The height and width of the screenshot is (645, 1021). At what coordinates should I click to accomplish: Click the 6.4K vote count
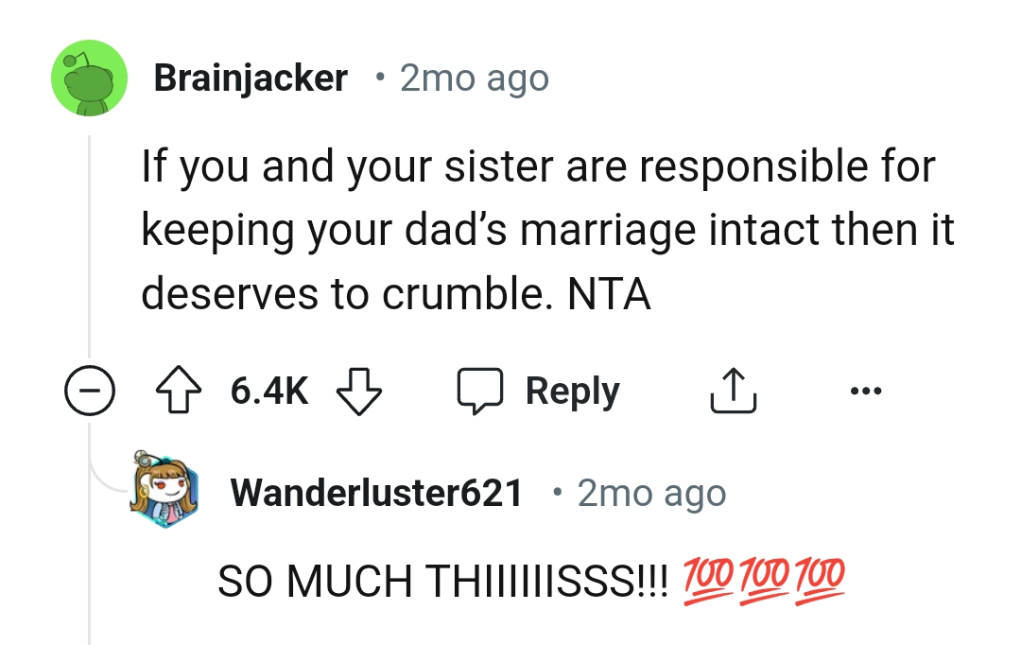click(x=268, y=390)
